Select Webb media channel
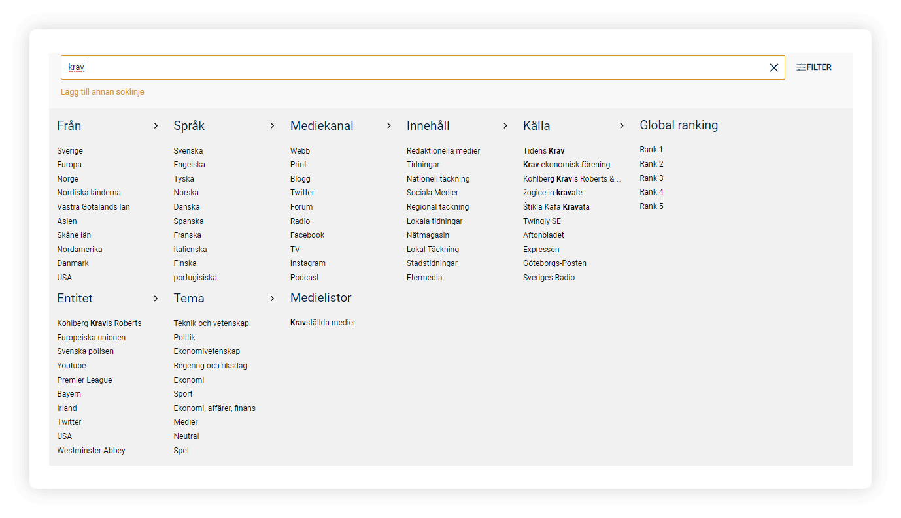 click(300, 151)
